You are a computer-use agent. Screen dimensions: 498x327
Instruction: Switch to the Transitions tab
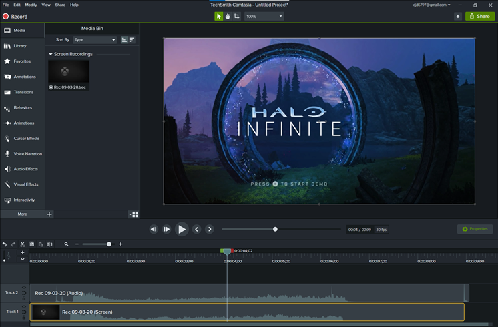click(23, 92)
